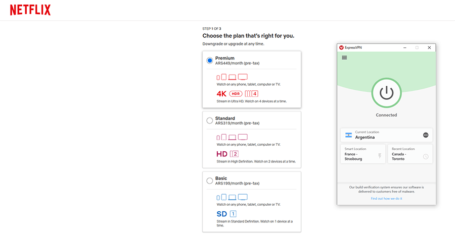Toggle the ExpressVPN power connection button
The width and height of the screenshot is (455, 236).
click(x=387, y=93)
